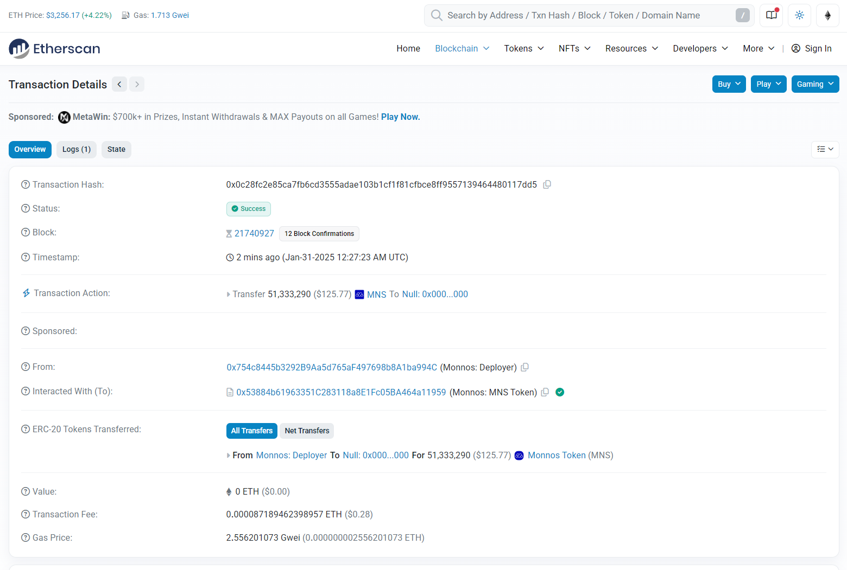847x570 pixels.
Task: Open the Resources dropdown menu
Action: pos(631,48)
